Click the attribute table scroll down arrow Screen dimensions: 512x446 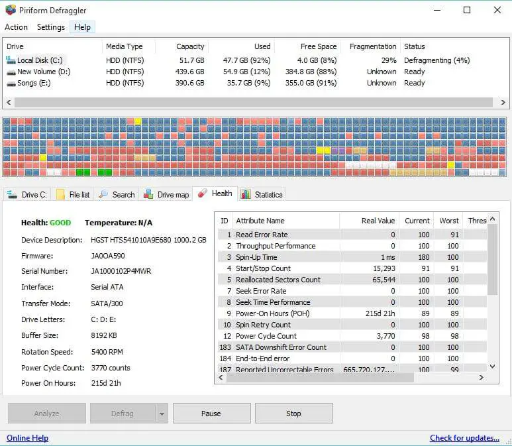coord(492,366)
